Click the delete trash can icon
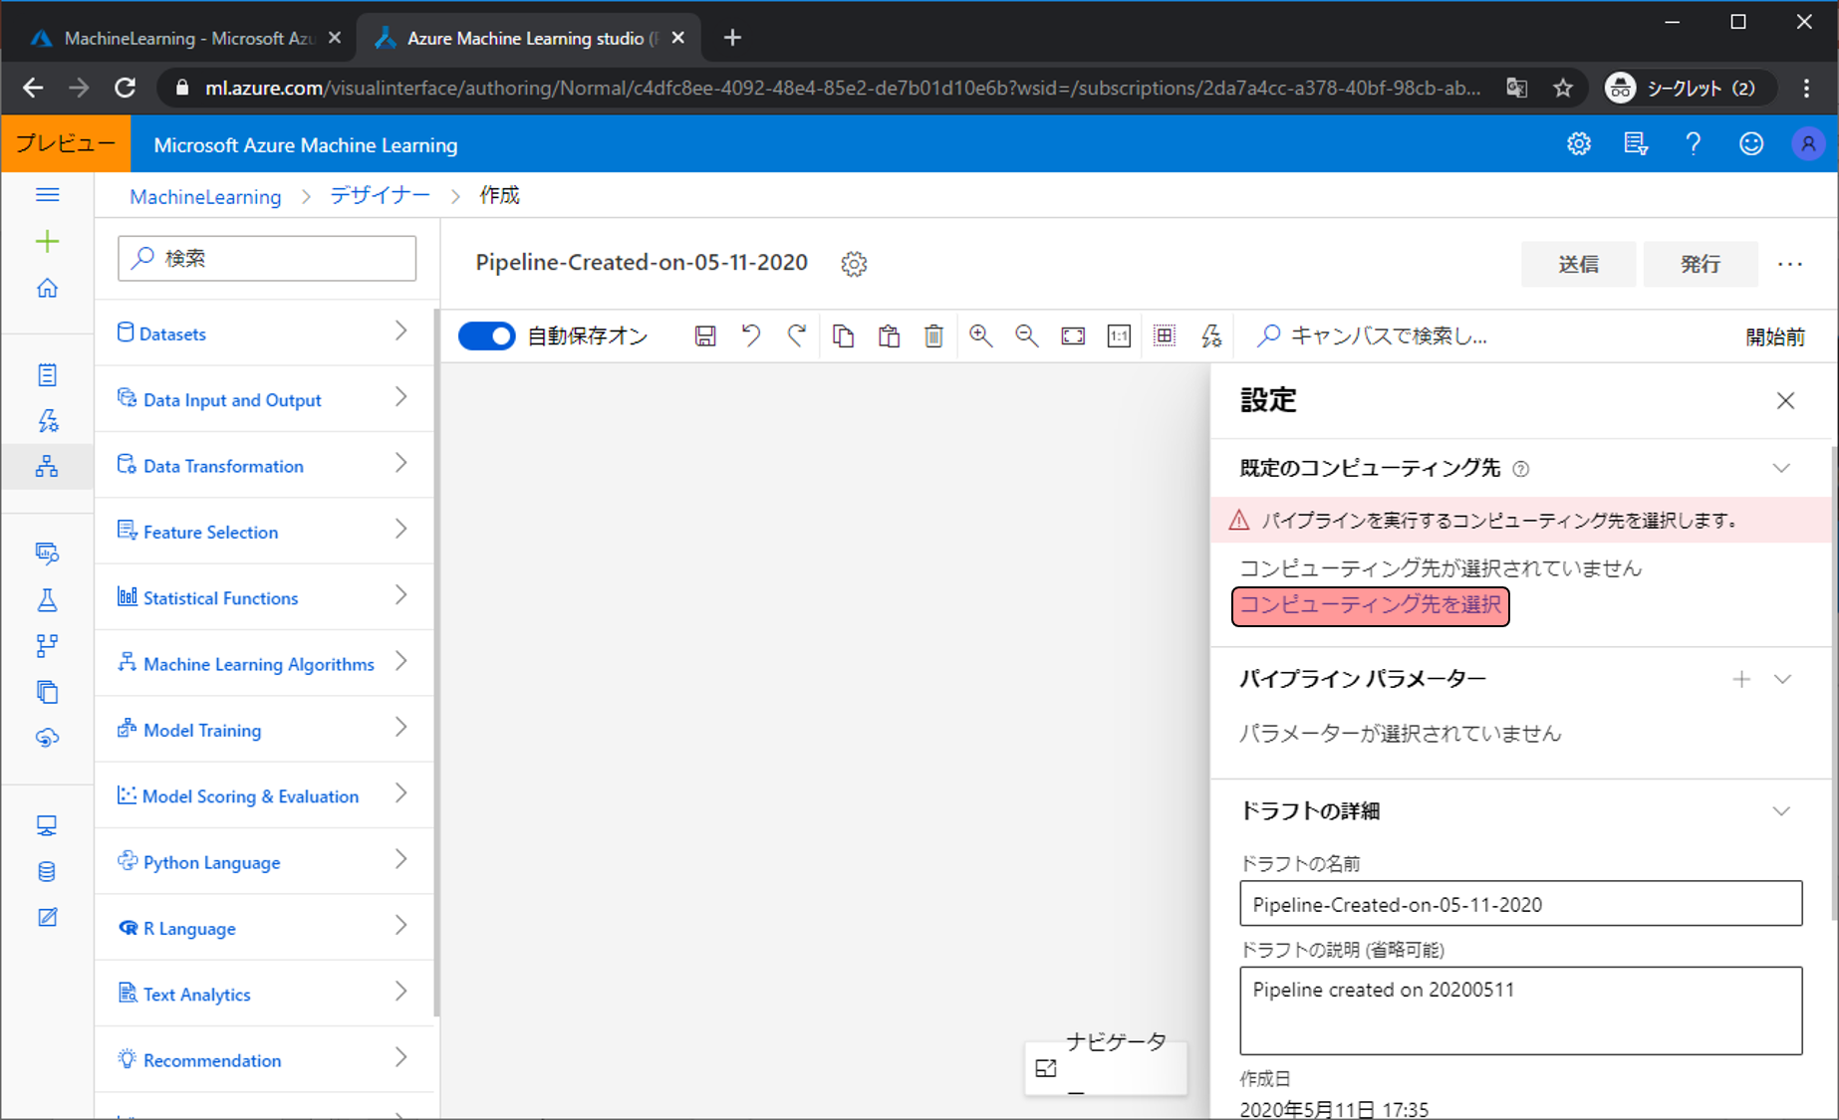Viewport: 1839px width, 1120px height. (933, 336)
